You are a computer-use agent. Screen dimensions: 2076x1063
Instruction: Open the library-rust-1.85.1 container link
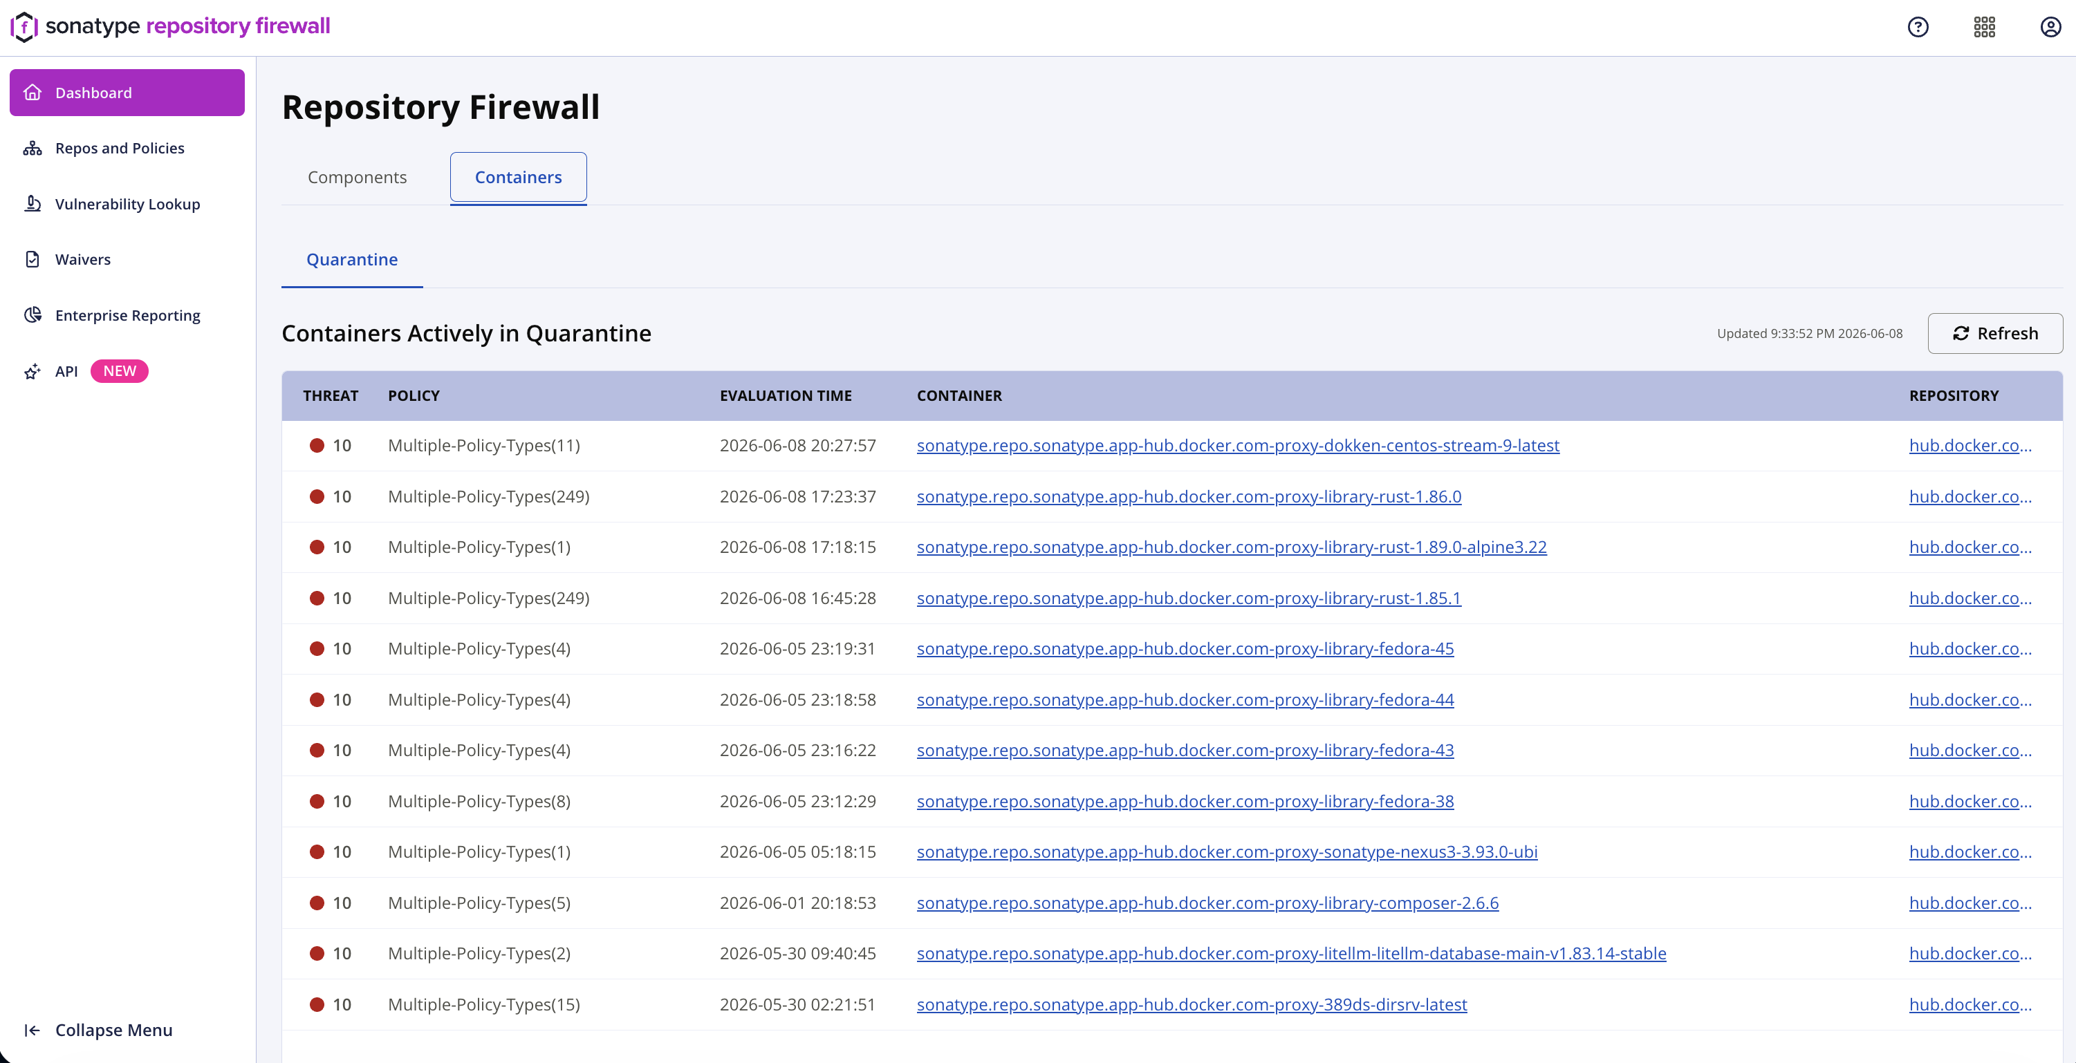pos(1189,599)
